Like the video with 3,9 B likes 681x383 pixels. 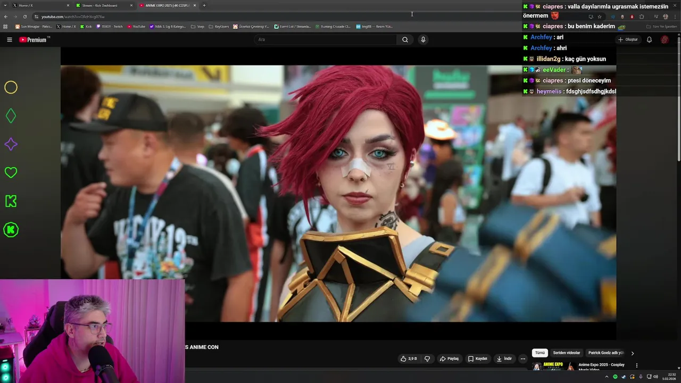[408, 359]
